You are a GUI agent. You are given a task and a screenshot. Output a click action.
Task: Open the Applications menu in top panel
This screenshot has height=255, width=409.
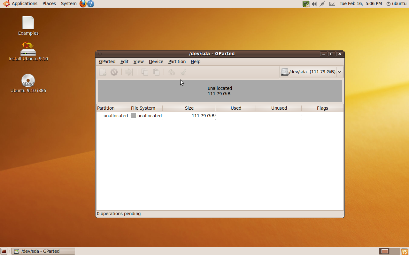click(20, 4)
